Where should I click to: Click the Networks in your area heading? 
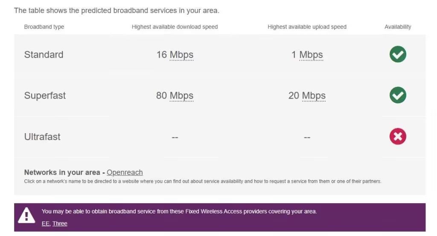coord(62,172)
